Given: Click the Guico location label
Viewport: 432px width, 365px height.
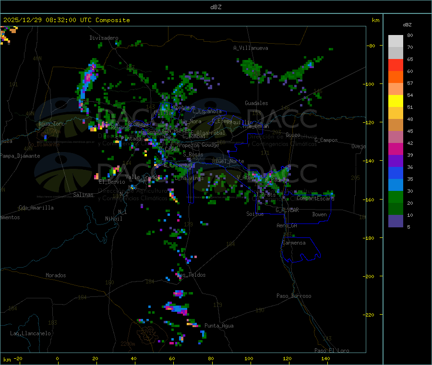Looking at the screenshot, I should [293, 135].
